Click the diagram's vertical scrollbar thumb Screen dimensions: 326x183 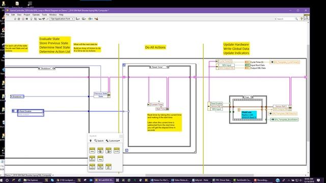point(308,94)
